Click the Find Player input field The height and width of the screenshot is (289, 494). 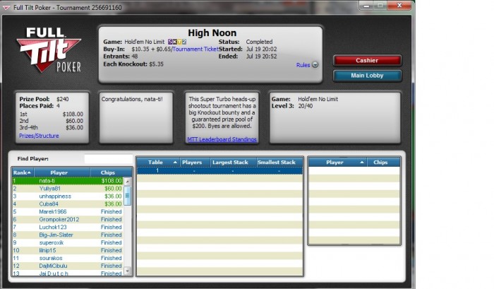pos(109,159)
